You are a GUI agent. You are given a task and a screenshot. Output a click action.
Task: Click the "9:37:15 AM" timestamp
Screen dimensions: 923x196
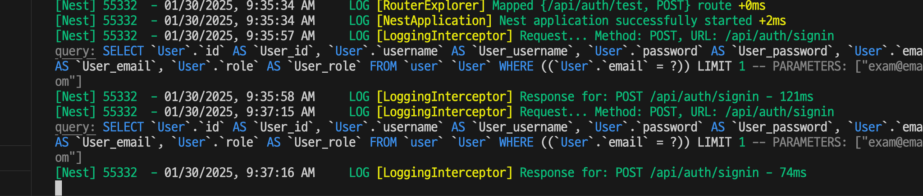pos(280,112)
